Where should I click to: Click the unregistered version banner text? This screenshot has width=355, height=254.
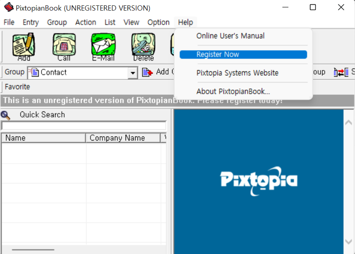143,100
